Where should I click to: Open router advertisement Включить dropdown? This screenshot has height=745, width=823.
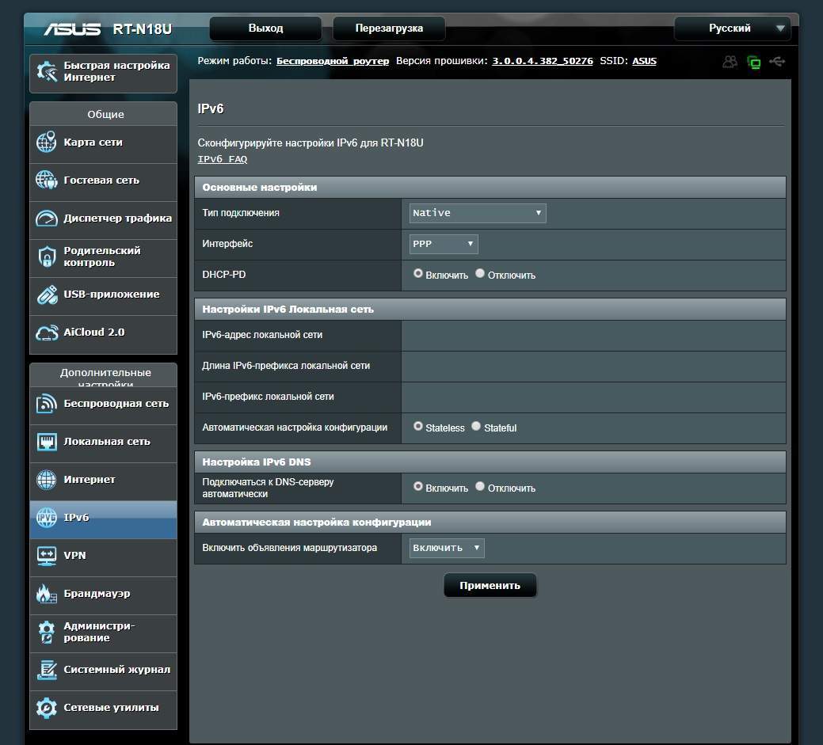tap(447, 548)
